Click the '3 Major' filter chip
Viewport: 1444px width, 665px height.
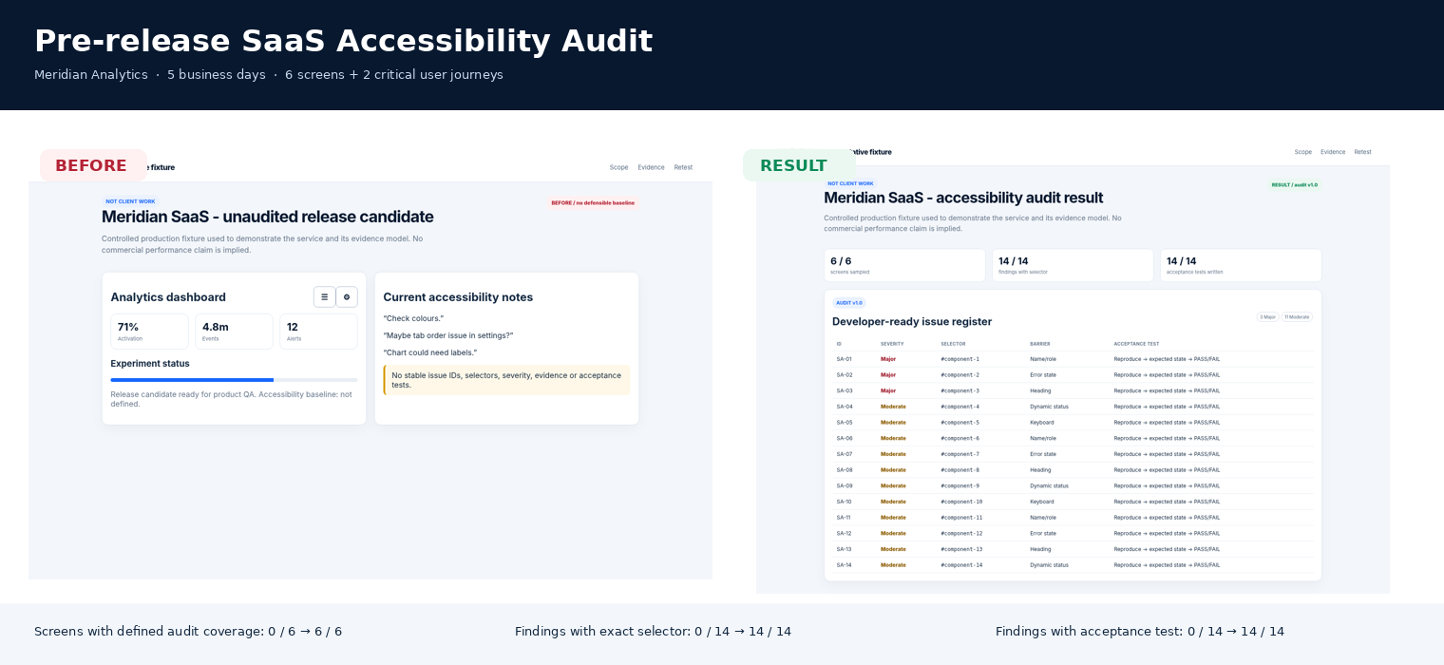point(1268,317)
